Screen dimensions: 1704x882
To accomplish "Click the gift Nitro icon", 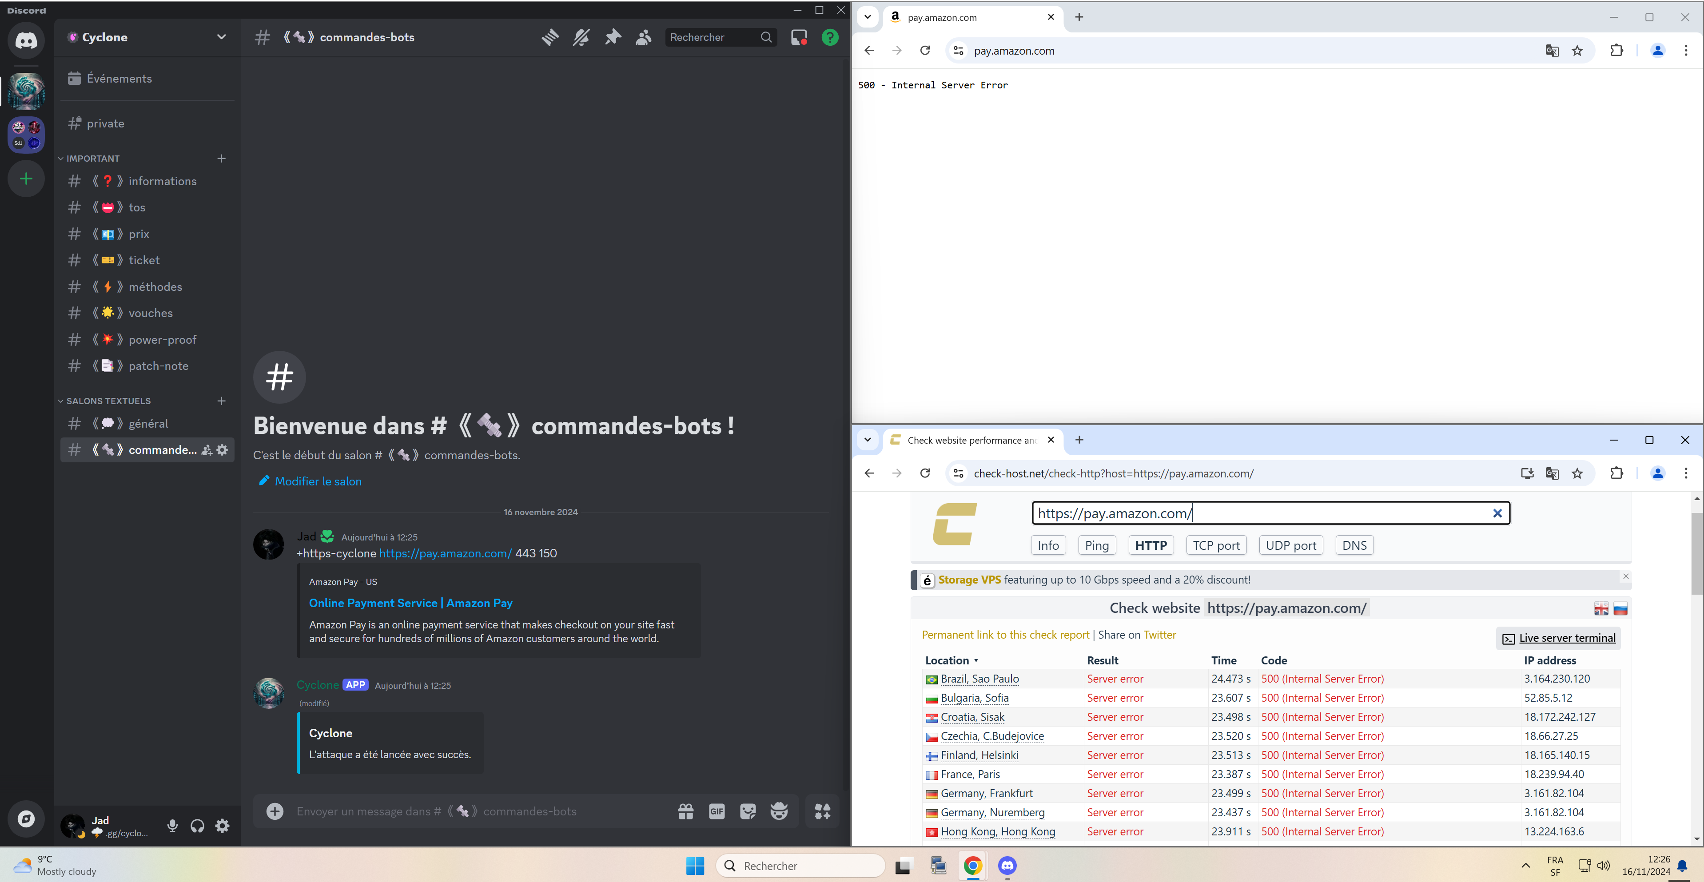I will (685, 811).
